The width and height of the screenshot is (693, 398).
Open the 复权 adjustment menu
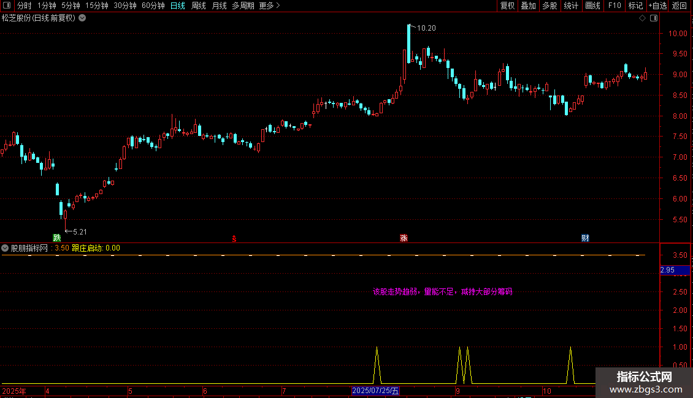click(507, 6)
